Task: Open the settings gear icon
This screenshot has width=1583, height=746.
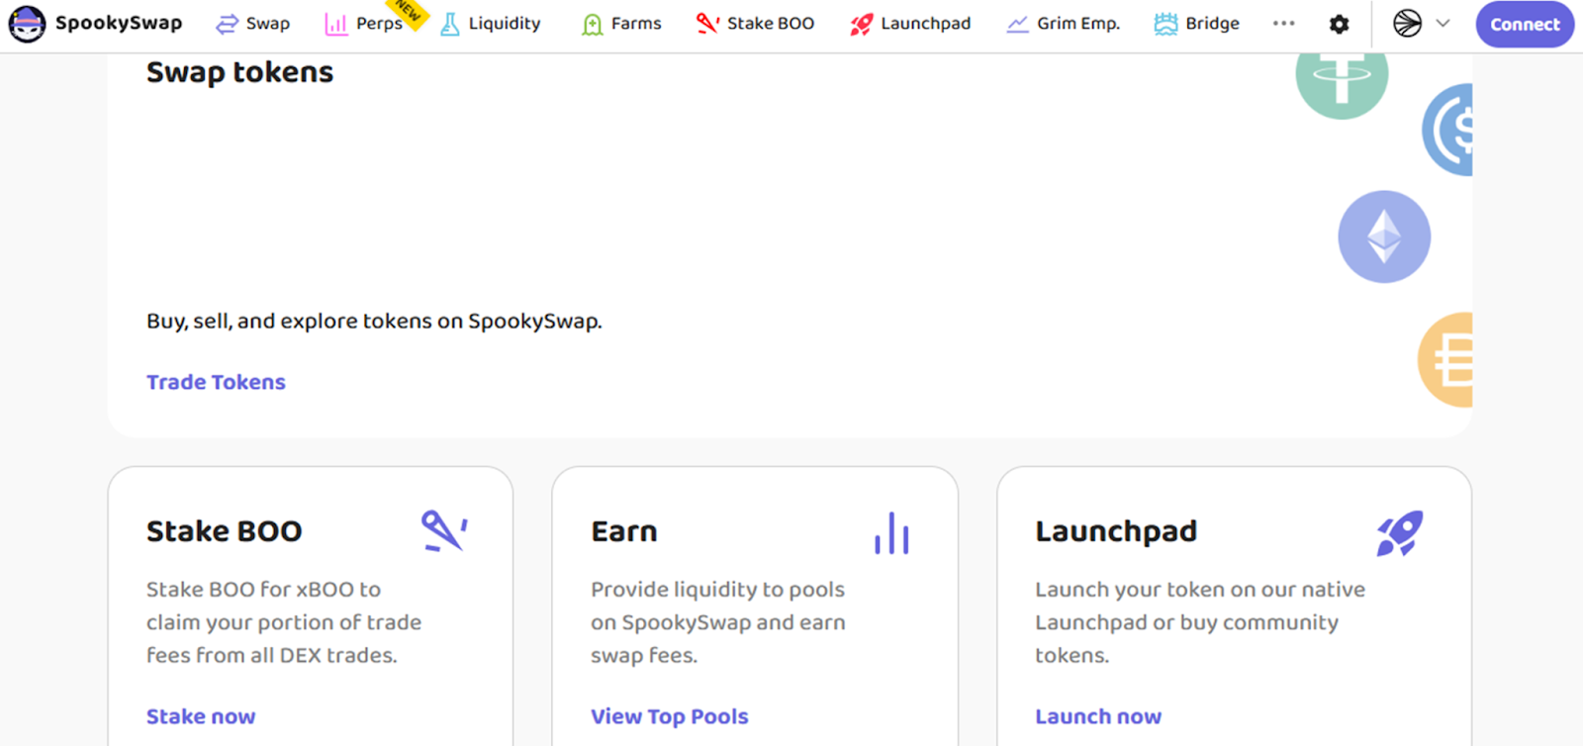Action: [x=1339, y=24]
